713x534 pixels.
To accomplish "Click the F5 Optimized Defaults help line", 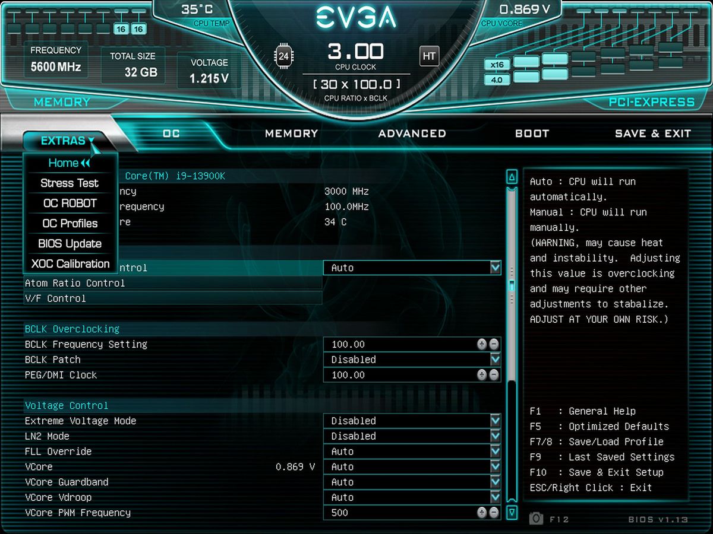I will pos(600,426).
